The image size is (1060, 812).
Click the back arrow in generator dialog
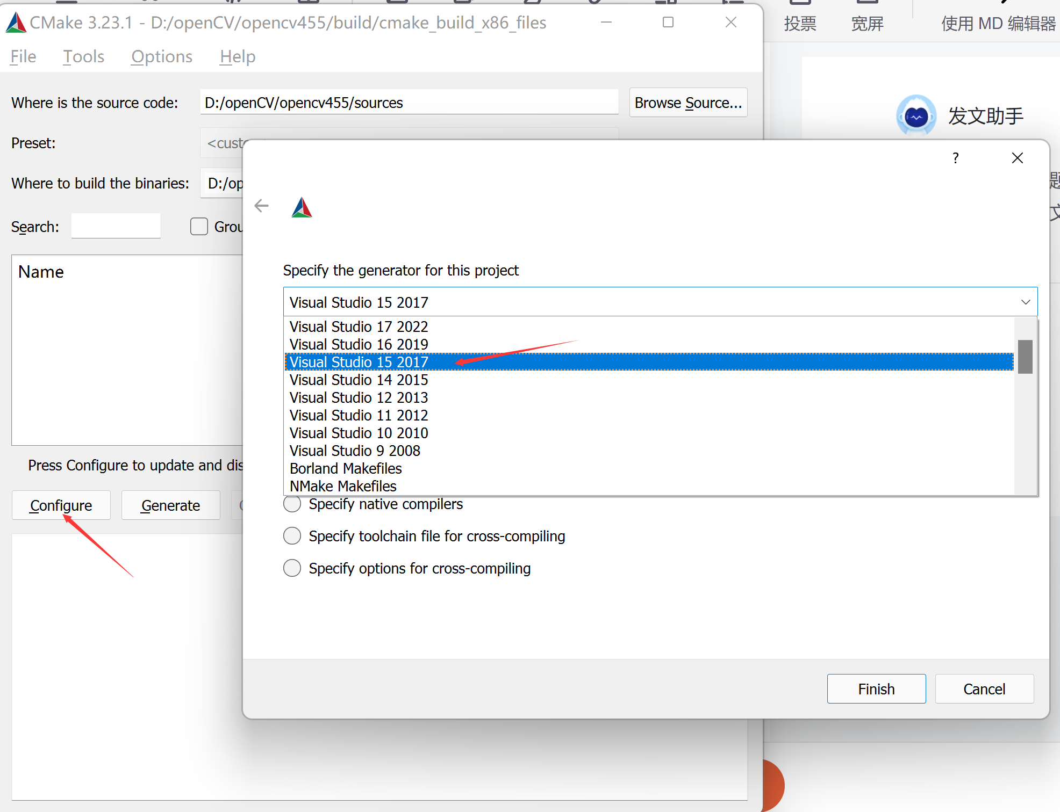pyautogui.click(x=261, y=206)
